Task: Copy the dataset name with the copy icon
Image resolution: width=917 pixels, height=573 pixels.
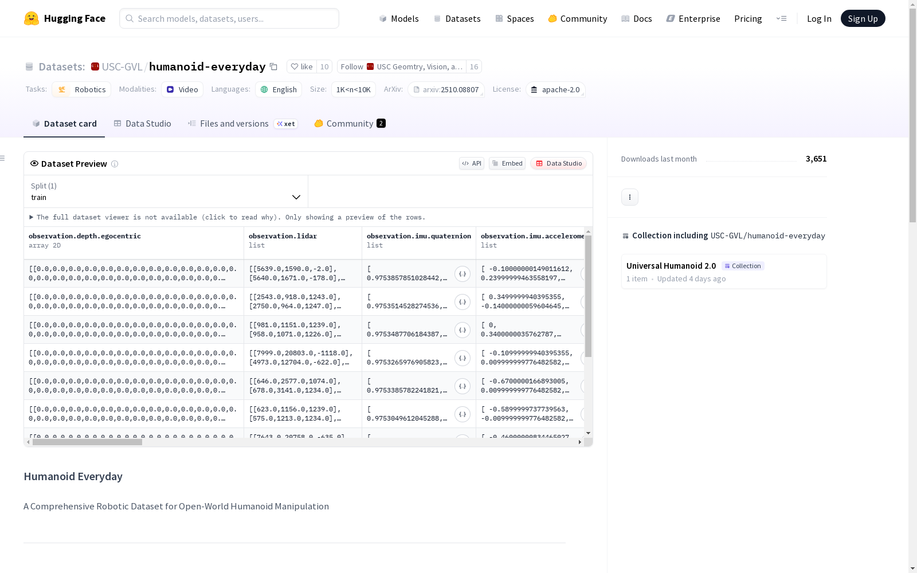Action: point(273,67)
